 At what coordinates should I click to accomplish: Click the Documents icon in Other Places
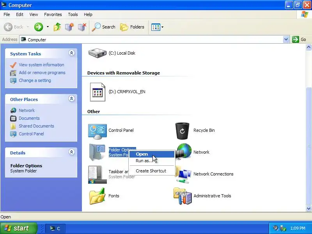click(x=13, y=119)
